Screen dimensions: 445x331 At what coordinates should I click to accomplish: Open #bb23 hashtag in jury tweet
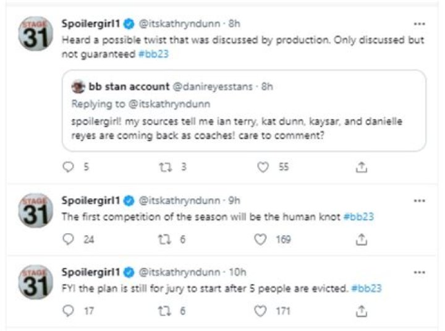pos(367,288)
